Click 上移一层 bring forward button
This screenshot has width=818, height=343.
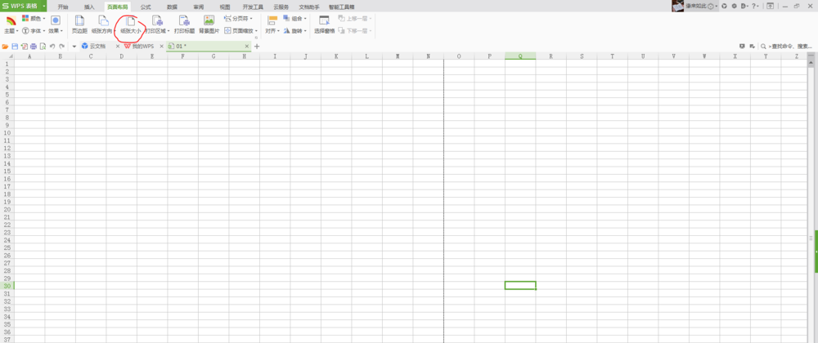pyautogui.click(x=355, y=18)
